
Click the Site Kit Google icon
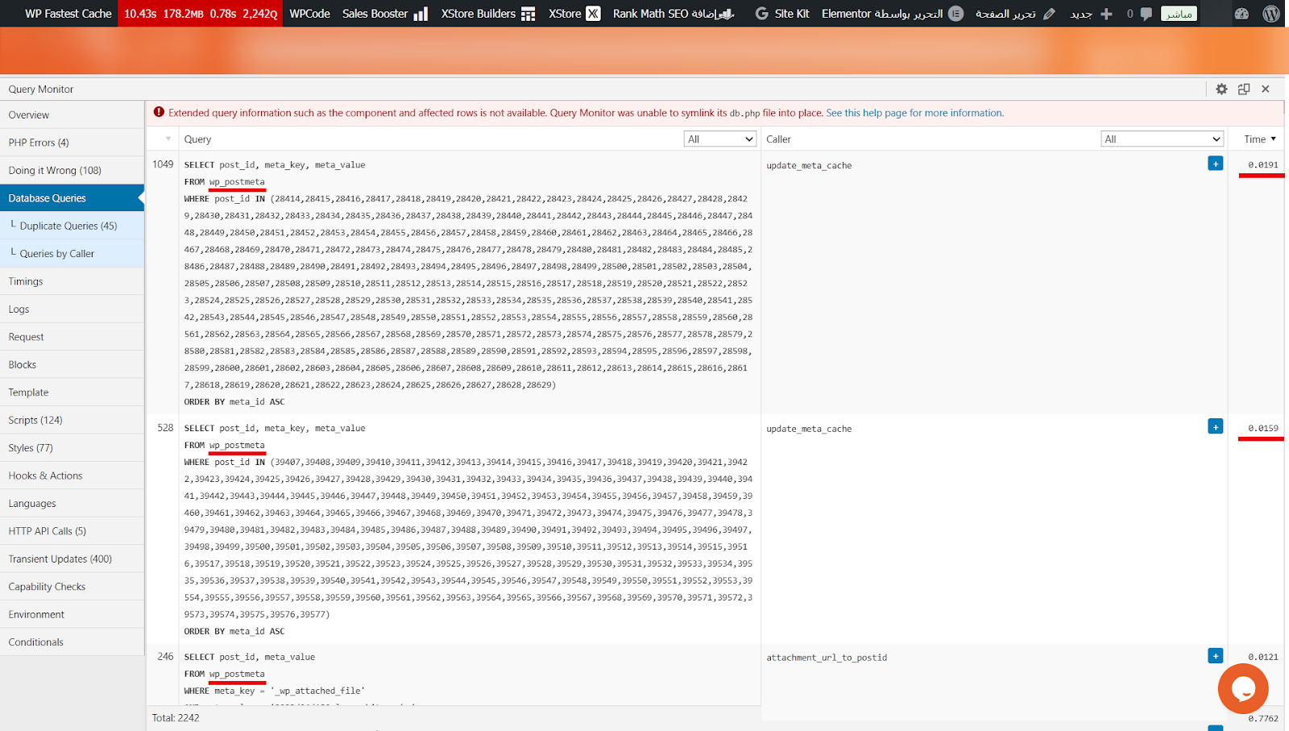click(x=761, y=14)
